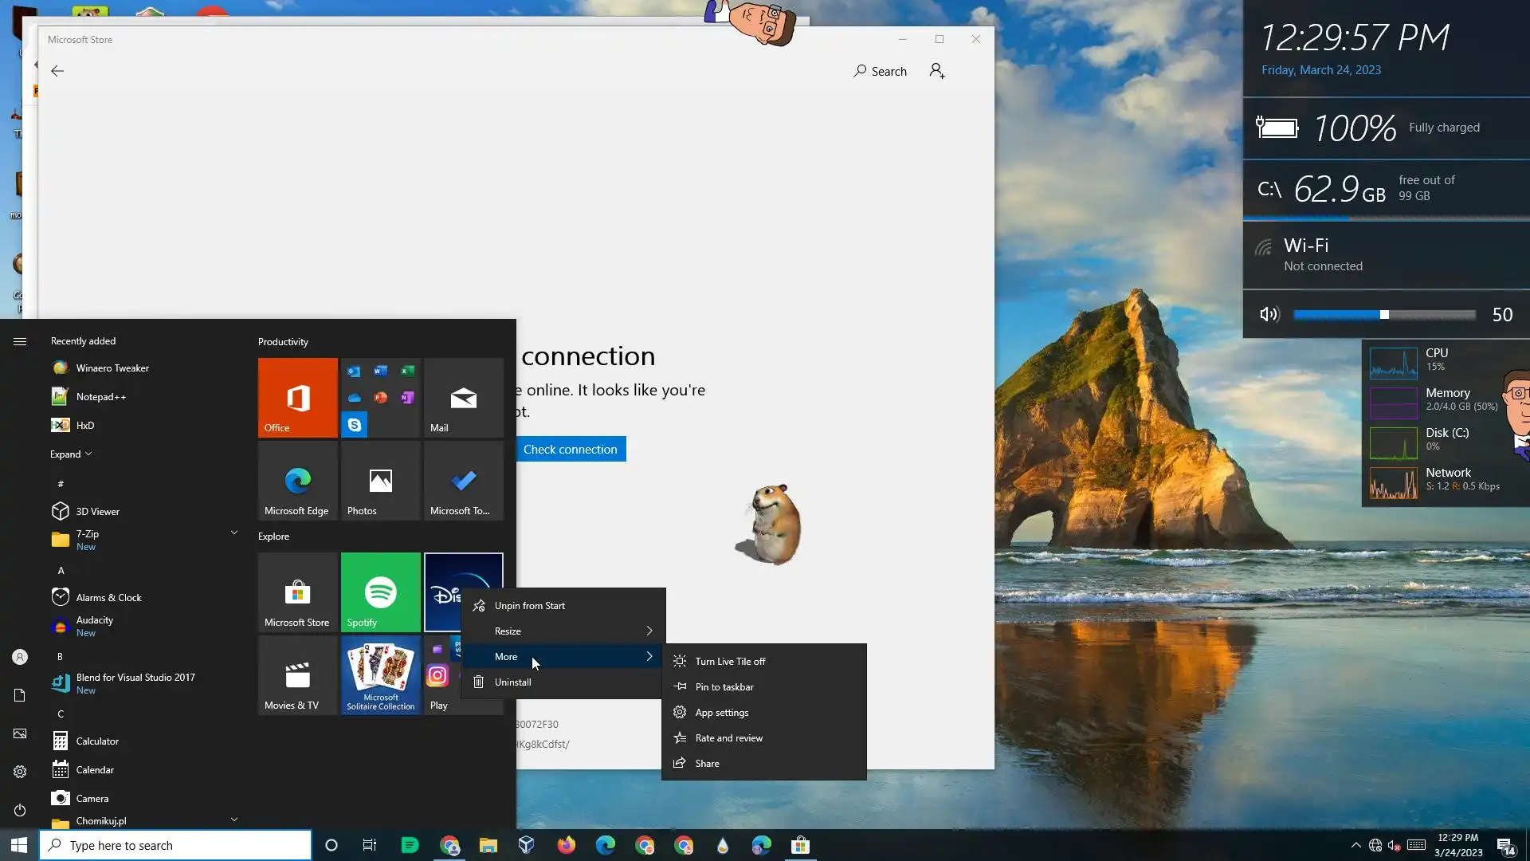
Task: Open the Photos tile
Action: (380, 481)
